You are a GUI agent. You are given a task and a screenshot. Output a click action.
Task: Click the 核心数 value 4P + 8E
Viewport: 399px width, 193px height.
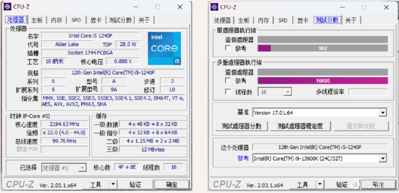[127, 167]
